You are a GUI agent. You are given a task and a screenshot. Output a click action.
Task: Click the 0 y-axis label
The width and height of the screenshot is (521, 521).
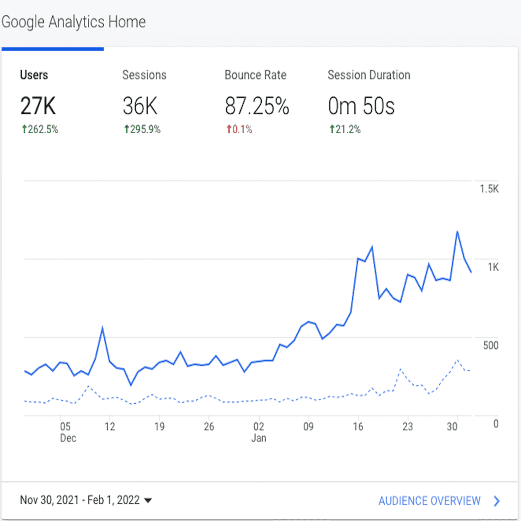coord(496,424)
